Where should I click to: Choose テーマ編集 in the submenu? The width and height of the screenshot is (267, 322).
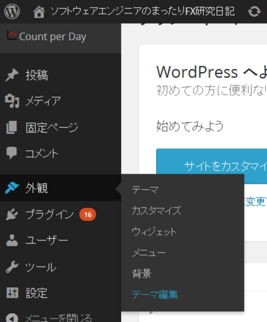pyautogui.click(x=155, y=294)
